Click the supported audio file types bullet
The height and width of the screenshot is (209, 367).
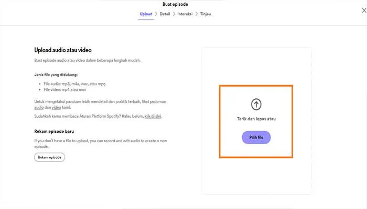click(x=74, y=84)
